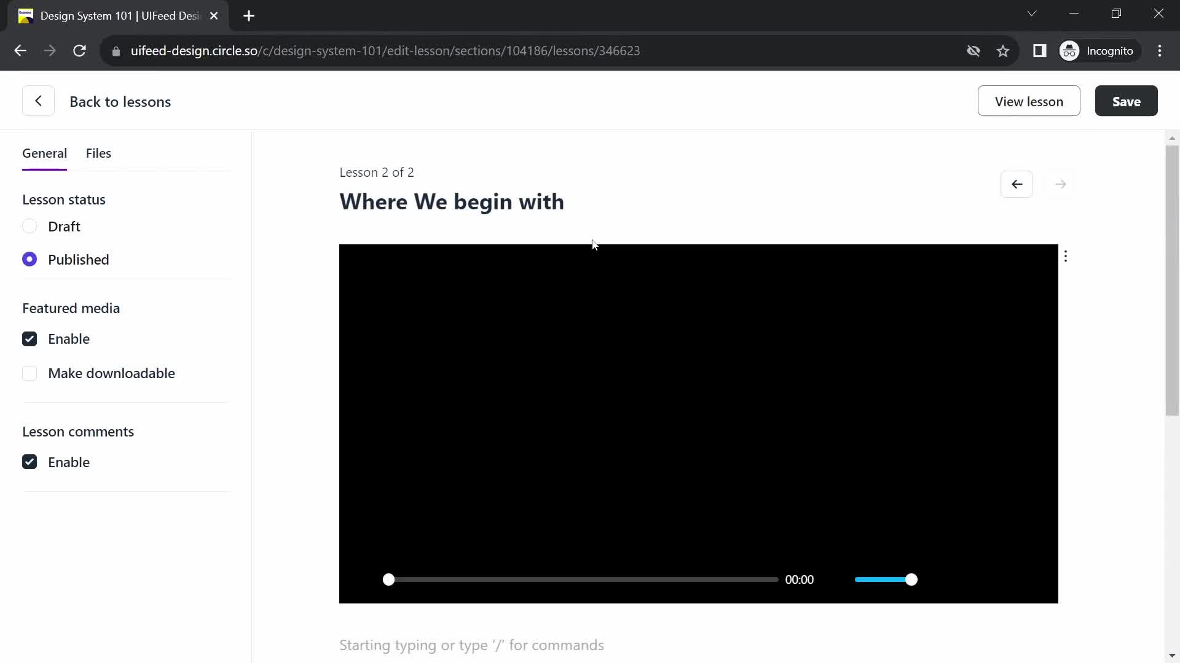Click the View lesson button
The height and width of the screenshot is (663, 1180).
tap(1028, 101)
